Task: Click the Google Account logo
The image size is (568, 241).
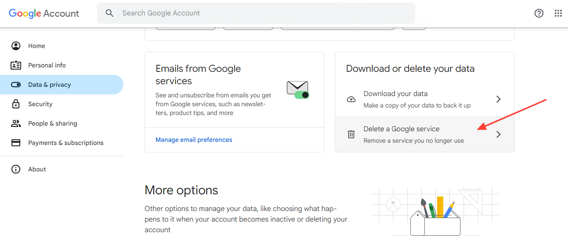Action: [x=44, y=13]
